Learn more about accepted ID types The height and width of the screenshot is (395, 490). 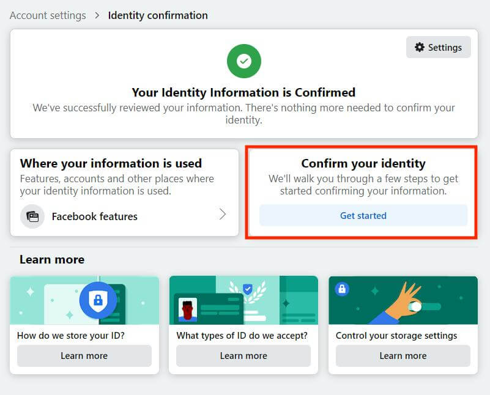point(243,356)
